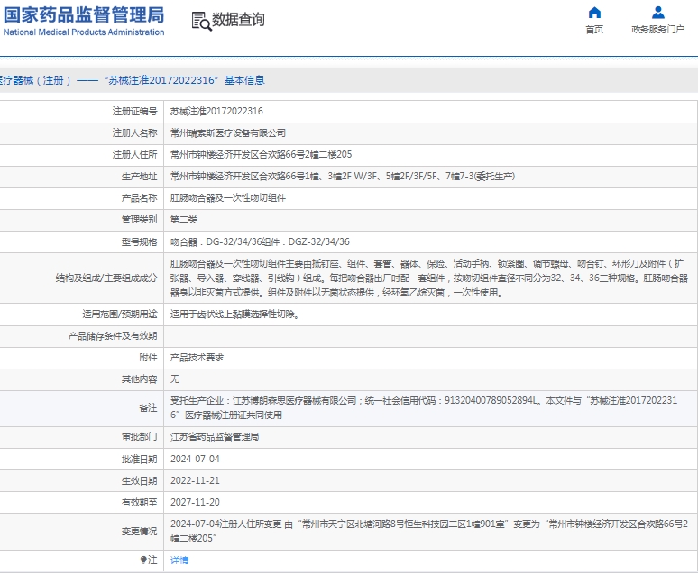The image size is (698, 574).
Task: Click the 基本信息 section heading
Action: pos(244,80)
